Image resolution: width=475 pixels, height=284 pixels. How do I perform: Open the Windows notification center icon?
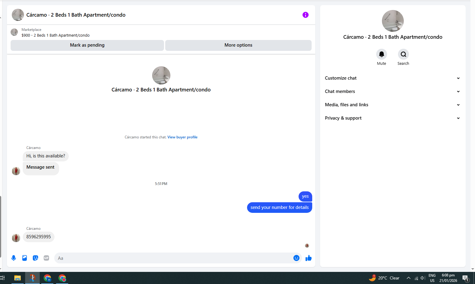click(466, 278)
